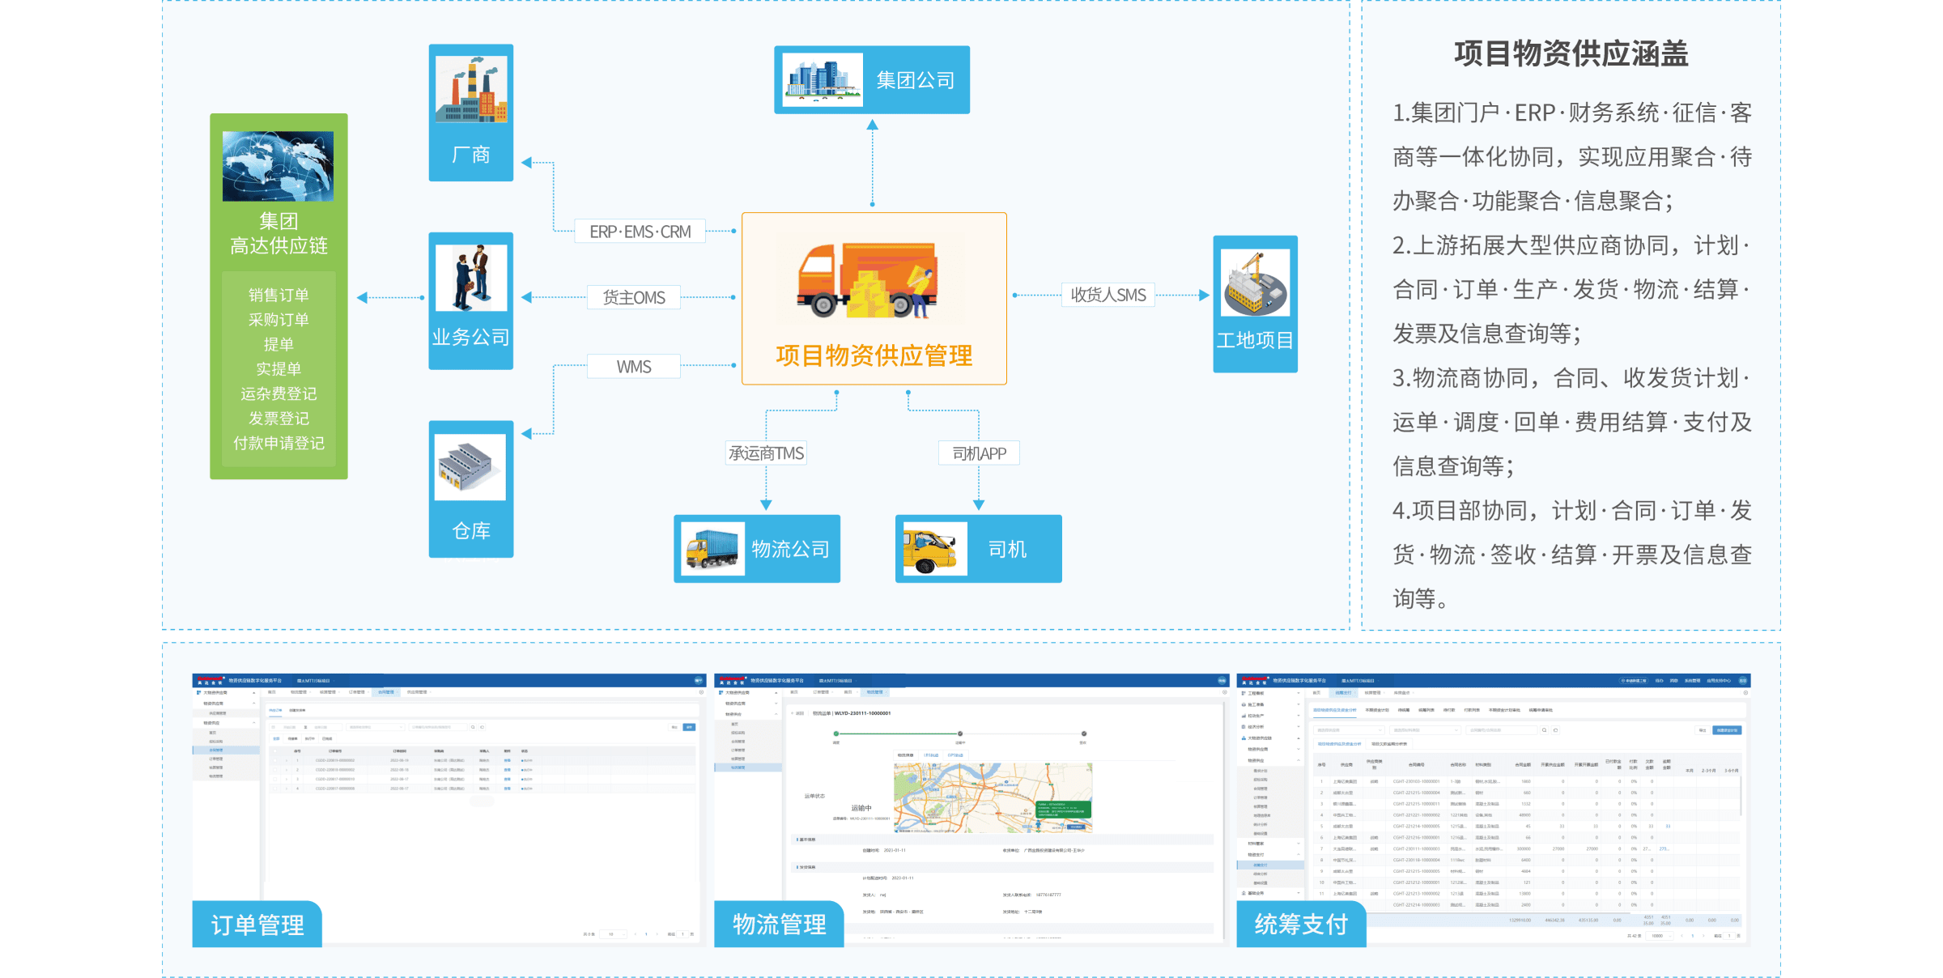1943x978 pixels.
Task: Click the 收货人SMS label
Action: coord(1108,296)
